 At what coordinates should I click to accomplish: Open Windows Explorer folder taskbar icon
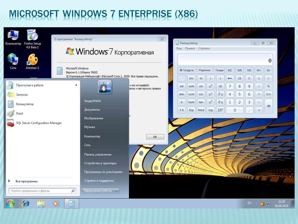(x=41, y=204)
